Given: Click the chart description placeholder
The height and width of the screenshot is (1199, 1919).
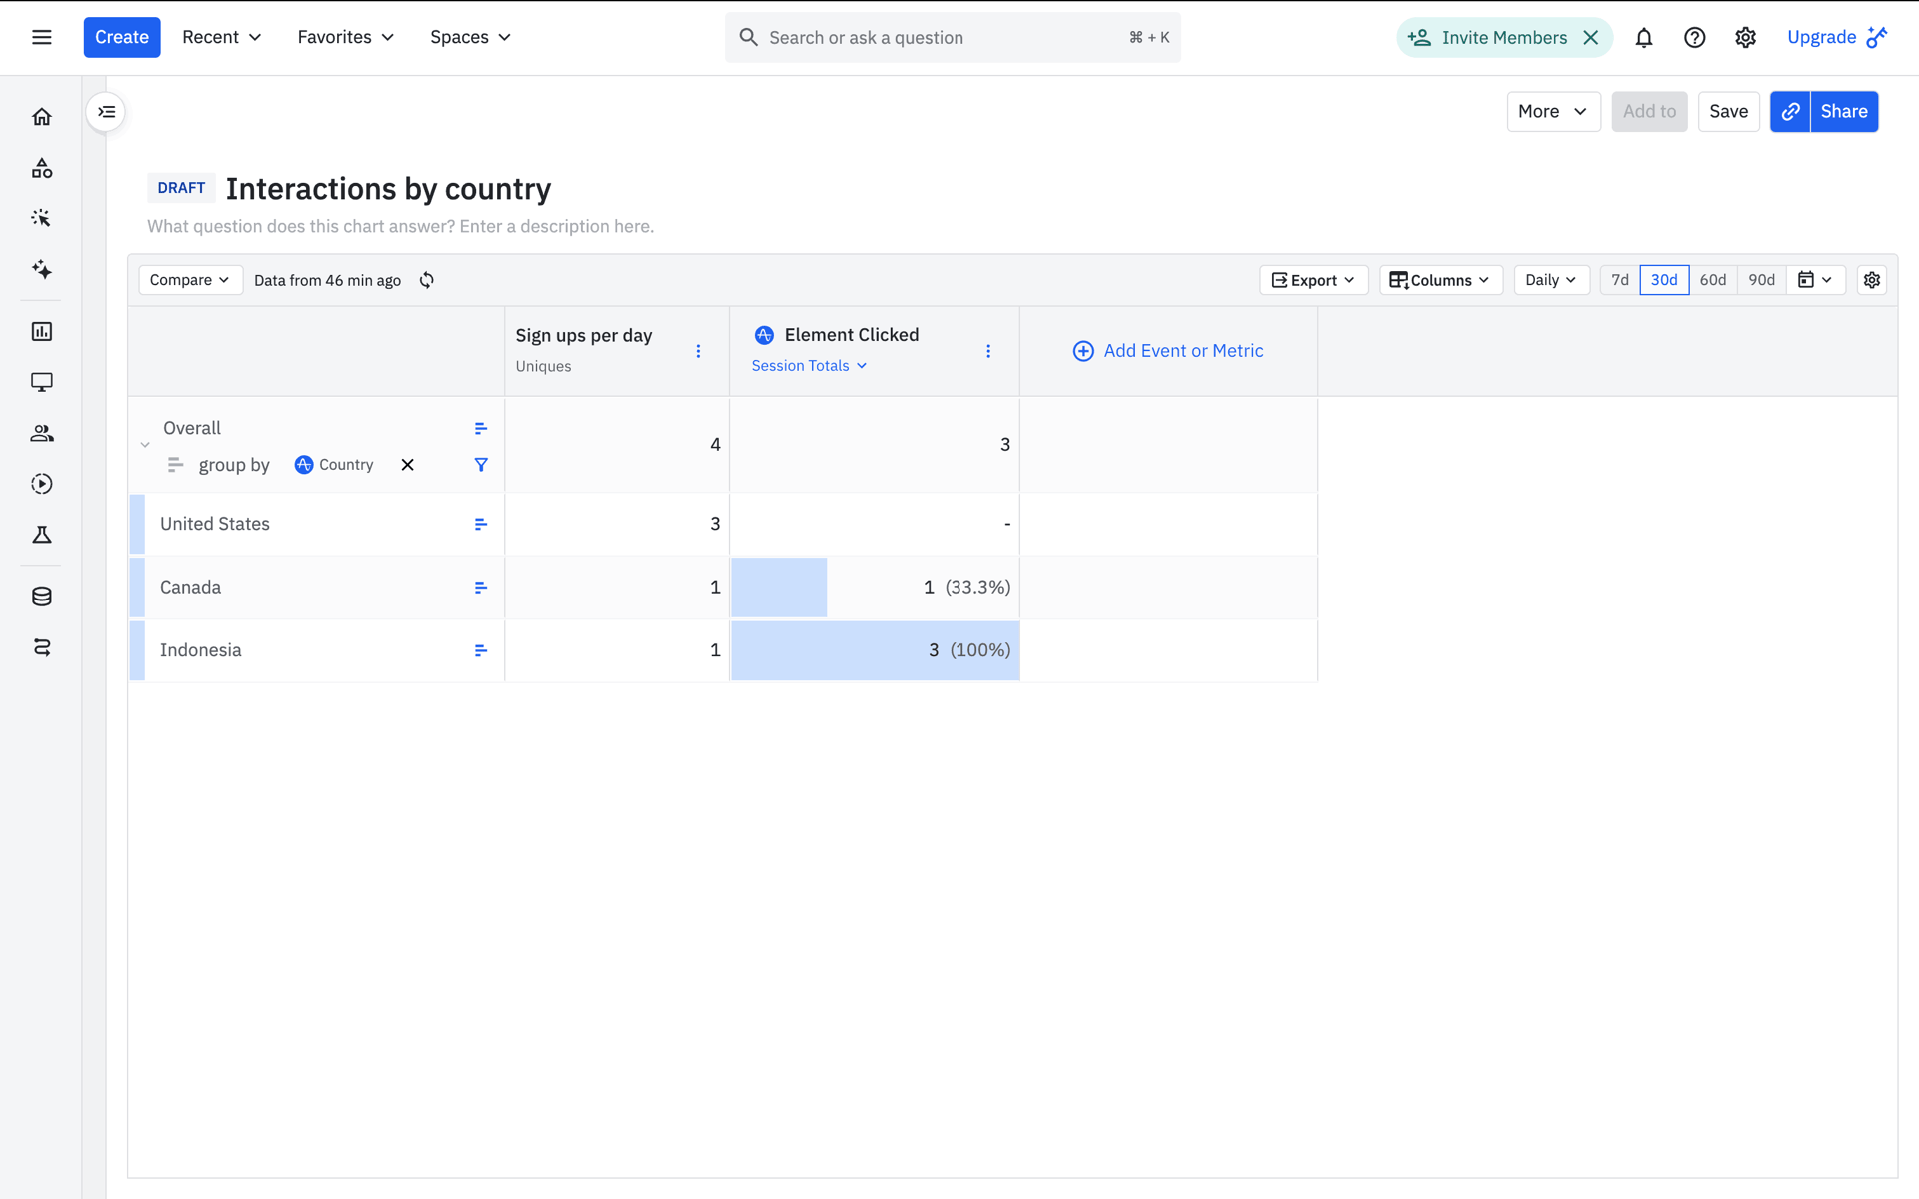Looking at the screenshot, I should point(400,227).
